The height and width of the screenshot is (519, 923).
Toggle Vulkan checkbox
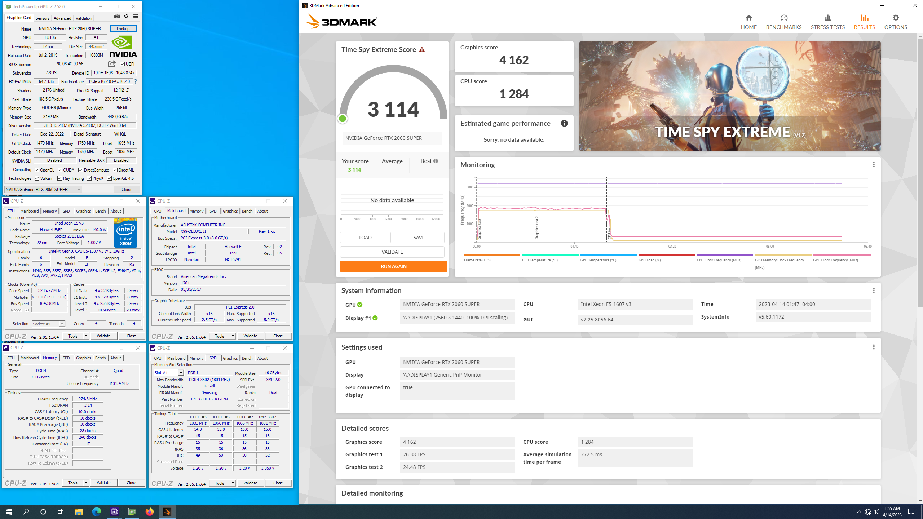37,178
